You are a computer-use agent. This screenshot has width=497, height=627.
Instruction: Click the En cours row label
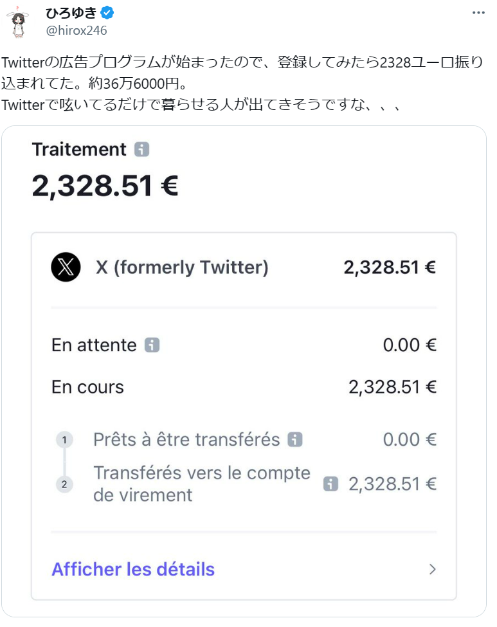tap(87, 387)
